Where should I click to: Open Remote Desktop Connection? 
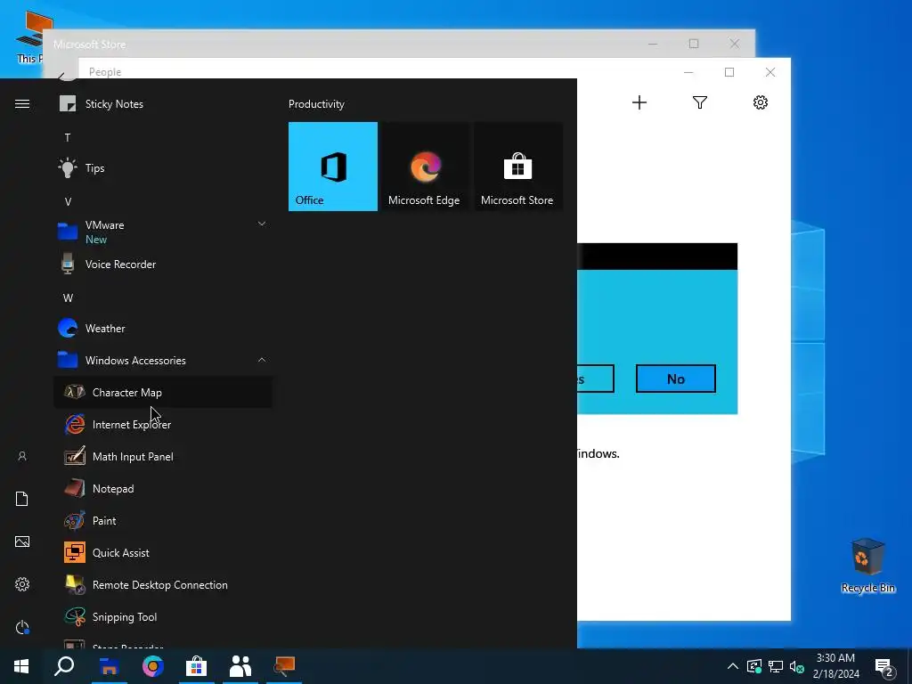163,584
